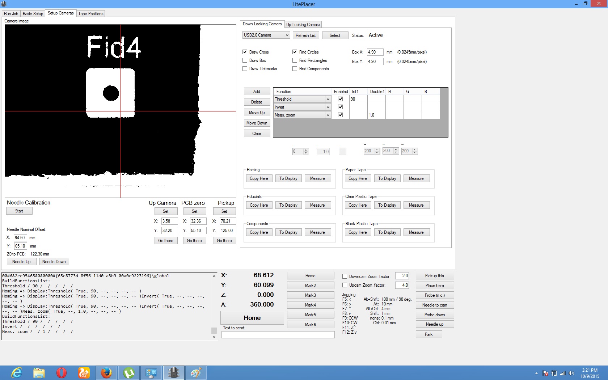Click the Downcam Zoom factor field
Image resolution: width=608 pixels, height=380 pixels.
402,276
